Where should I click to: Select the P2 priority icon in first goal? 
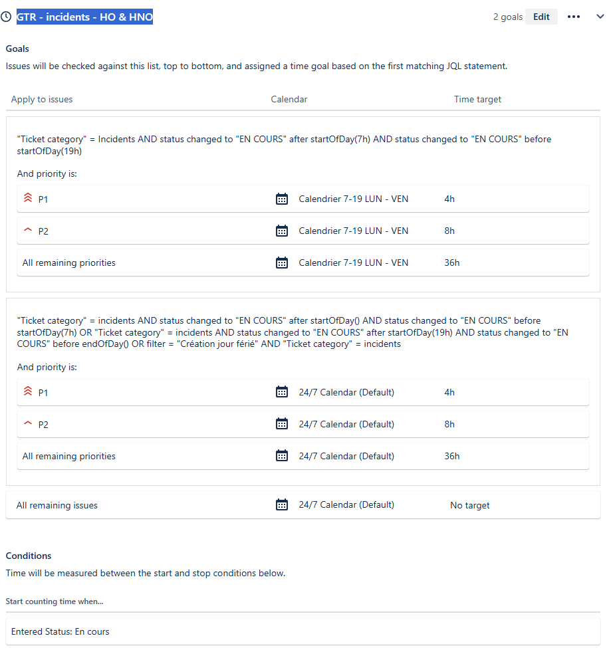pyautogui.click(x=27, y=230)
